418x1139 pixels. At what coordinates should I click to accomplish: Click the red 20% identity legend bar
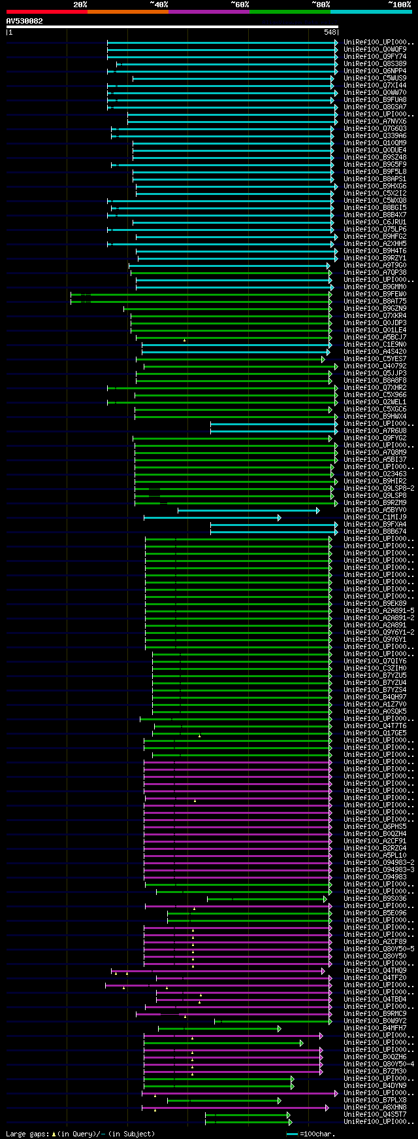point(47,11)
